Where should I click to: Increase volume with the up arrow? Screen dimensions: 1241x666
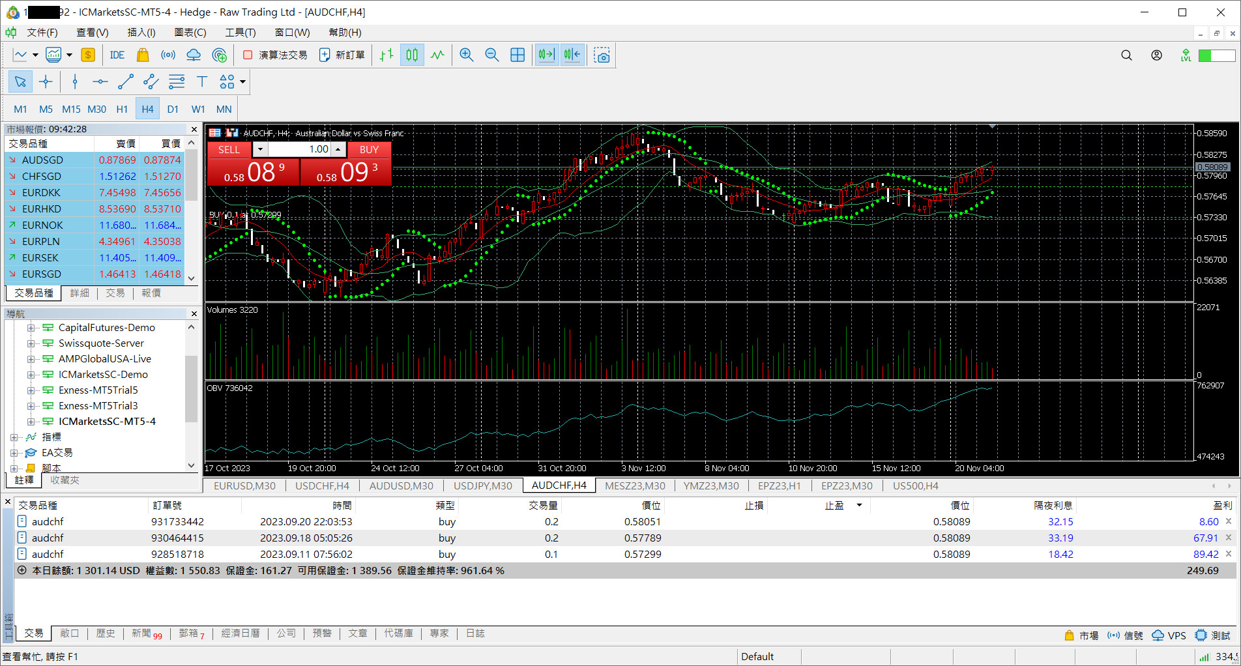click(338, 149)
